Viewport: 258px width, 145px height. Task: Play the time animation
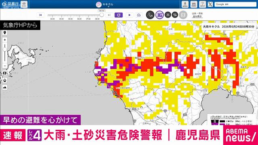pos(129,15)
